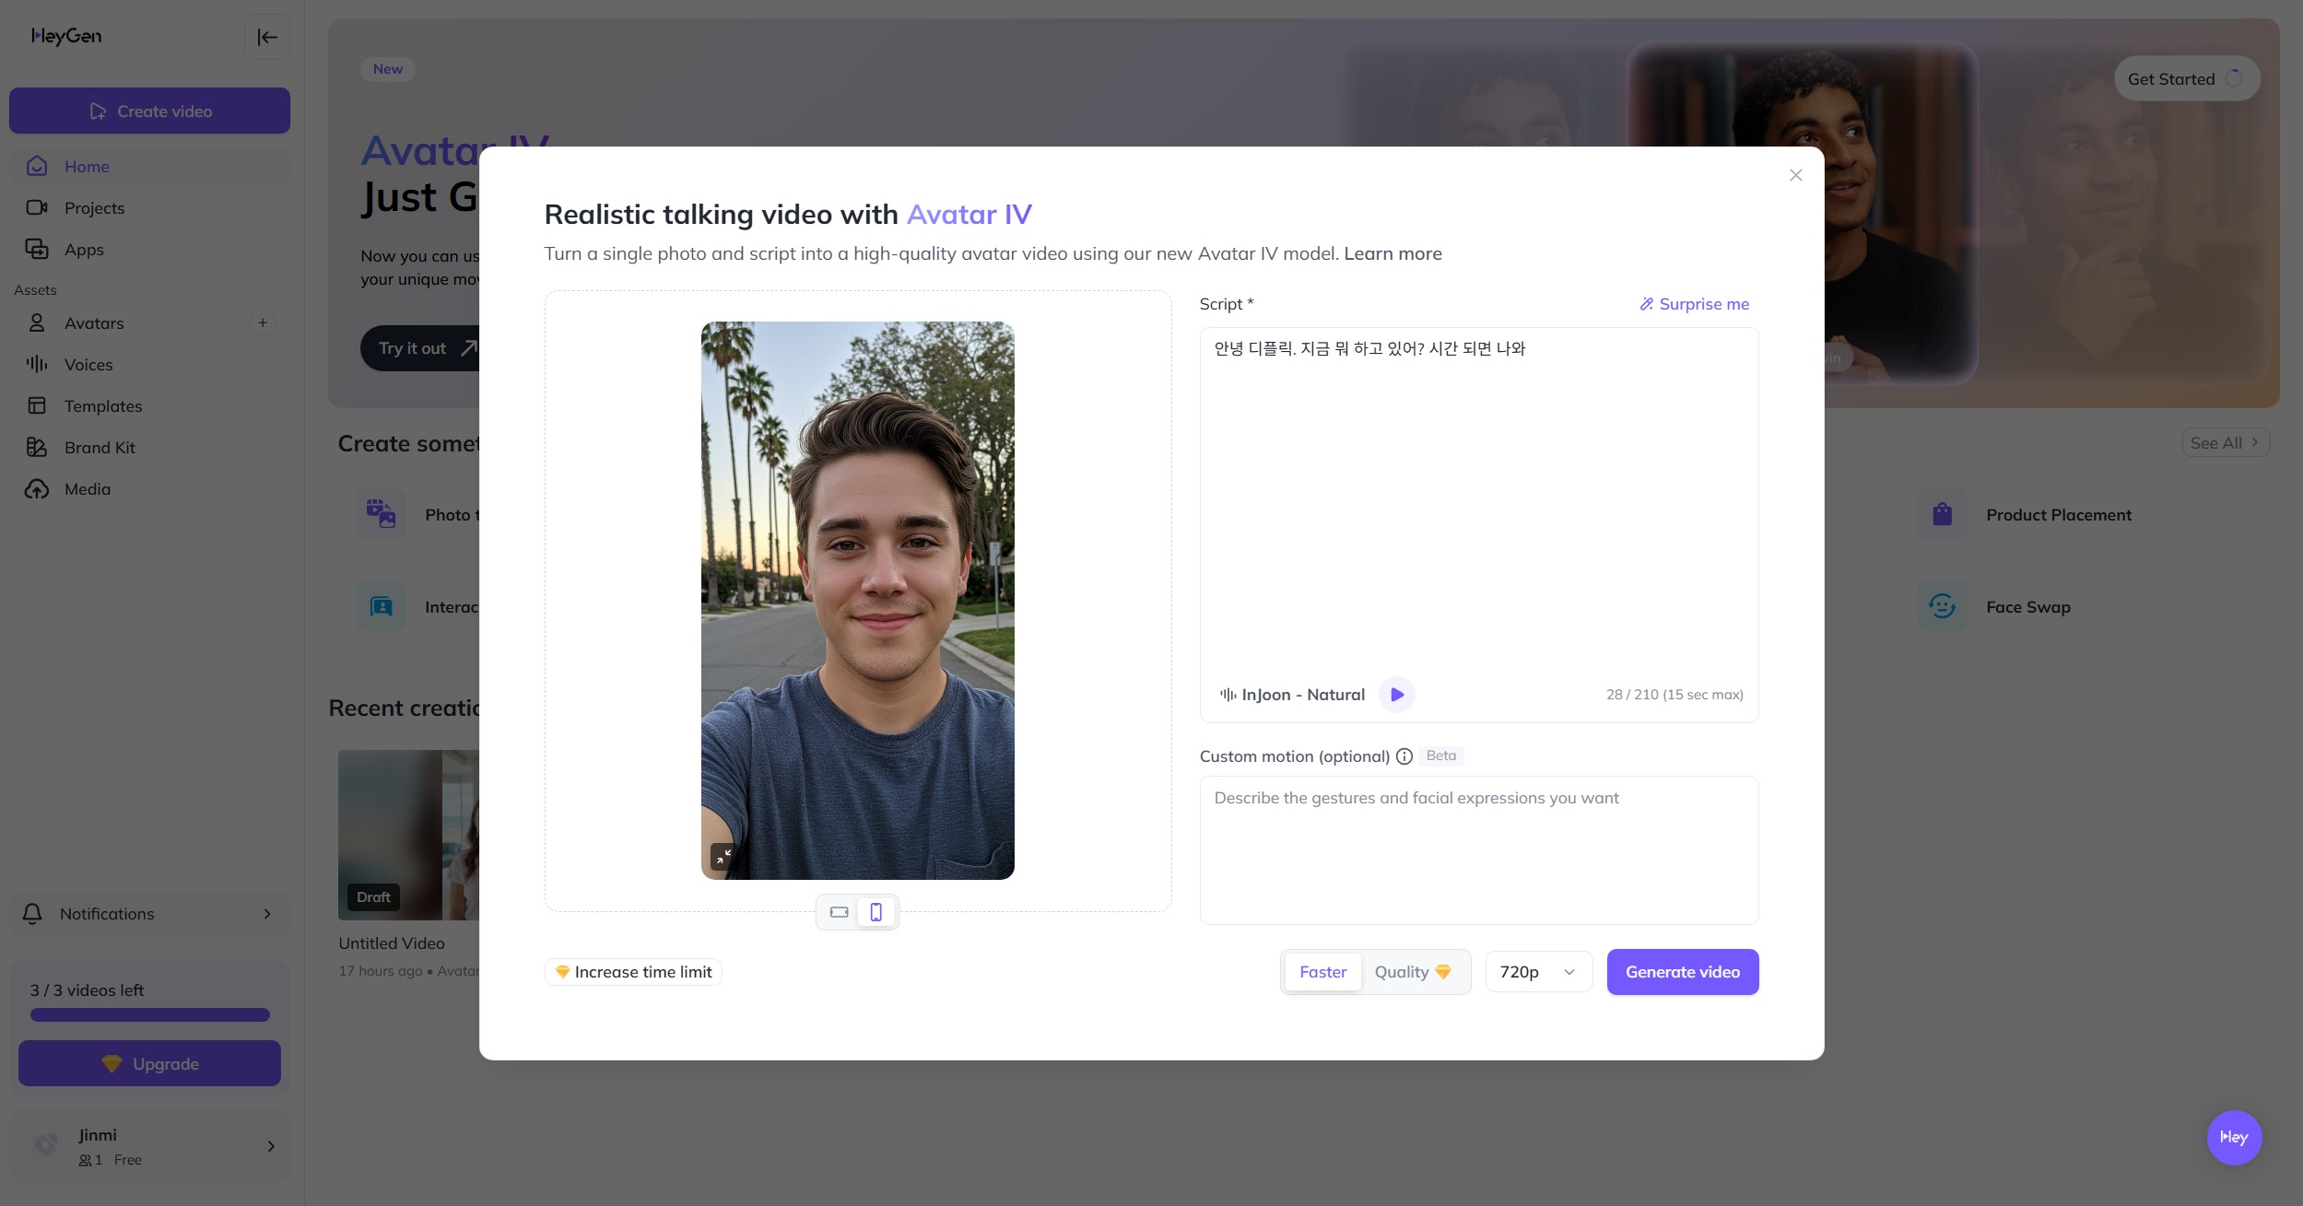This screenshot has width=2303, height=1206.
Task: Choose Quality generation mode
Action: pyautogui.click(x=1412, y=972)
